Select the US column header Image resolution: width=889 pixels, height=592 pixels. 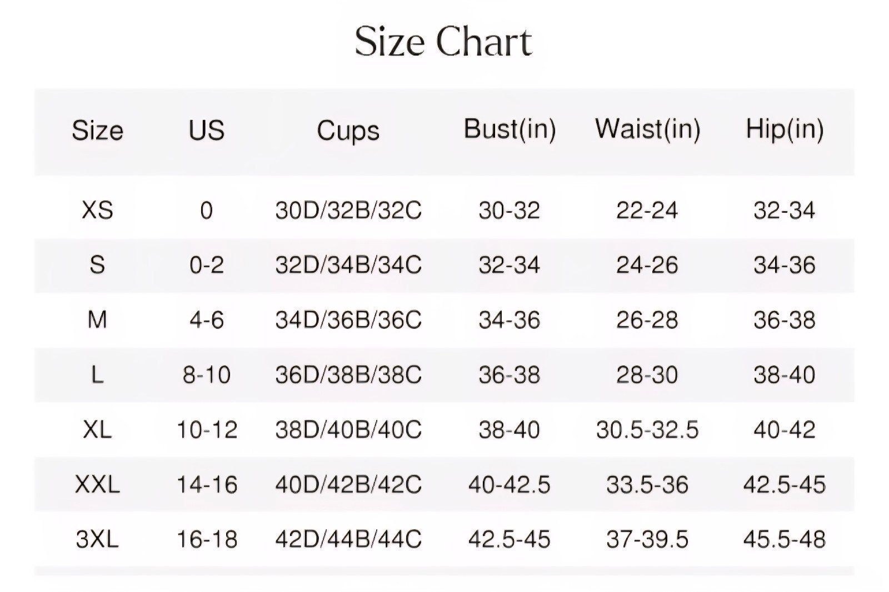click(207, 131)
